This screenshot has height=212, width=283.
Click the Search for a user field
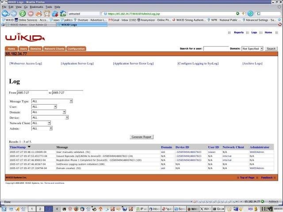click(216, 49)
